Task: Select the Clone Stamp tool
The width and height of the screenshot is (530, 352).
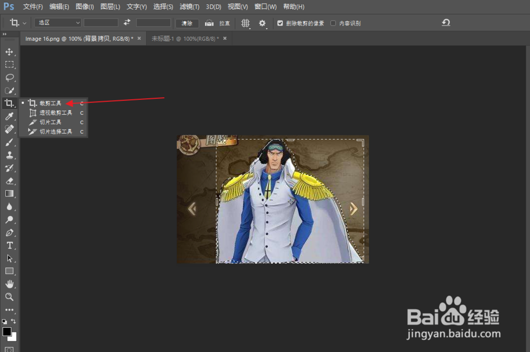Action: (x=9, y=155)
